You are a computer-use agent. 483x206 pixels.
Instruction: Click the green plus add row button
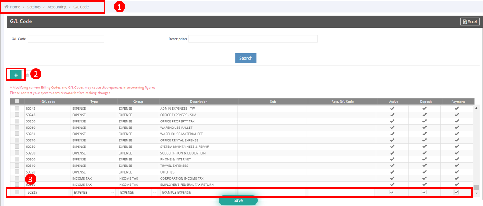pyautogui.click(x=16, y=75)
